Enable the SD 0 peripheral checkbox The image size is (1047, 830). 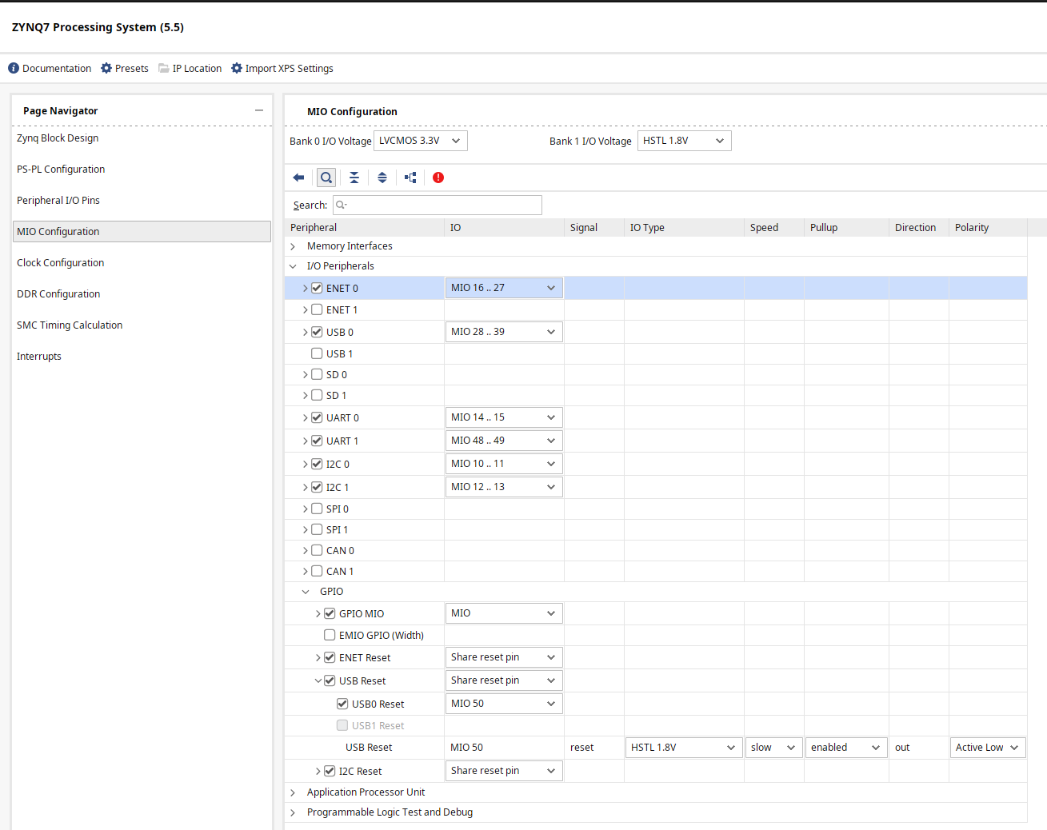[317, 374]
